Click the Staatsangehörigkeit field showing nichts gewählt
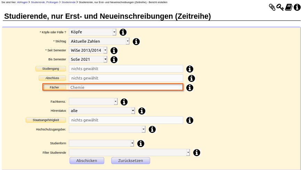This screenshot has height=170, width=301. pos(126,120)
